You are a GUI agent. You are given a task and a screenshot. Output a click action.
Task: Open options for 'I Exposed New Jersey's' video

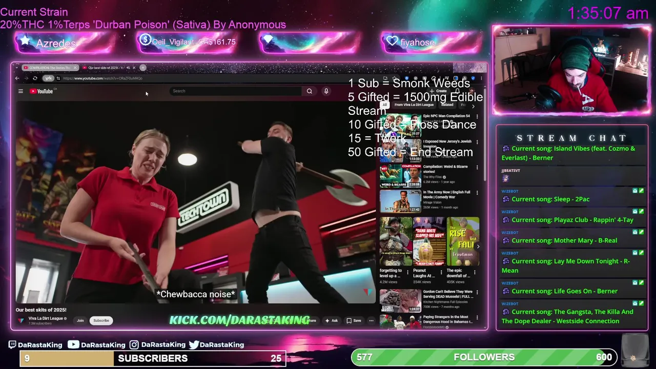click(x=477, y=142)
